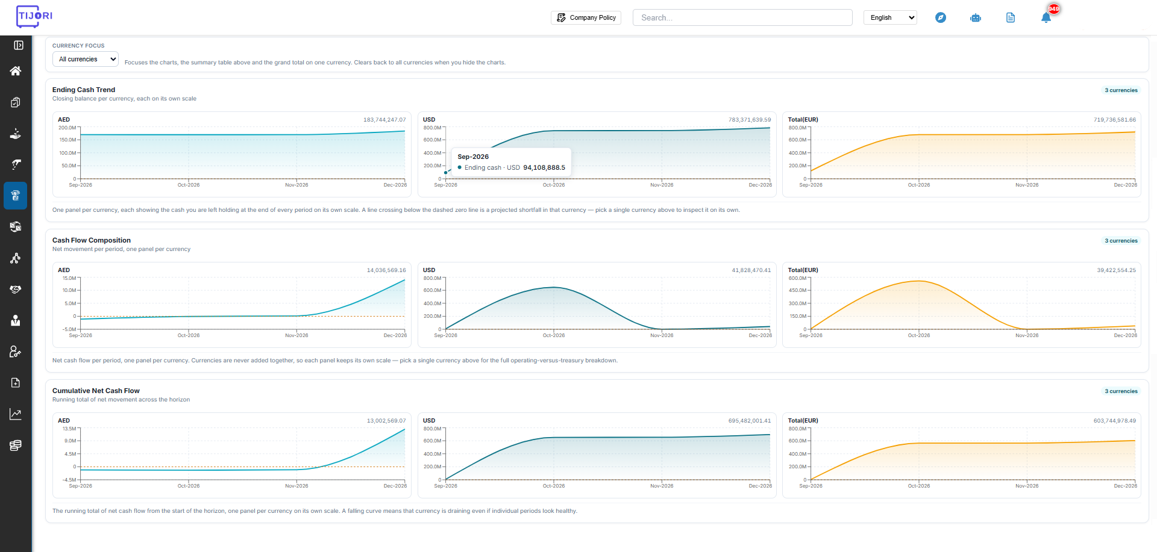Image resolution: width=1157 pixels, height=552 pixels.
Task: Click the value 14,036,569.16 in AED composition
Action: pyautogui.click(x=386, y=270)
